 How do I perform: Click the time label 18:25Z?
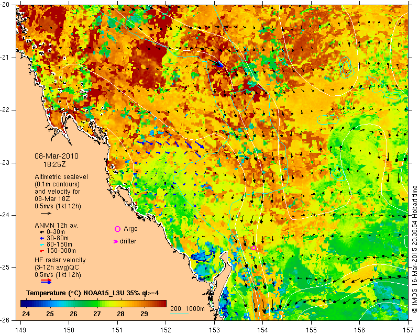coord(54,164)
